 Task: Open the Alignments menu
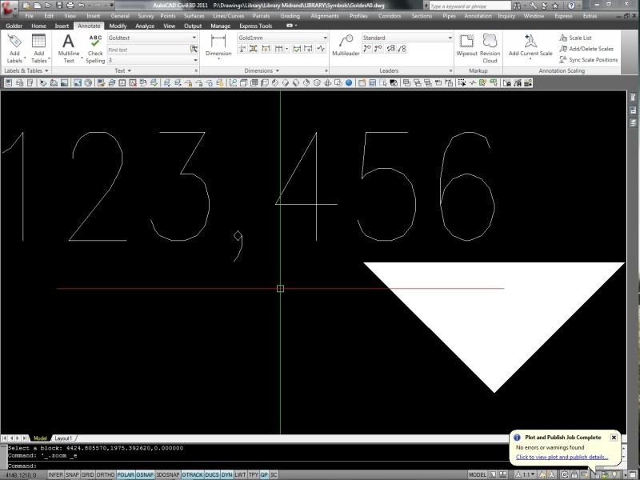[325, 16]
